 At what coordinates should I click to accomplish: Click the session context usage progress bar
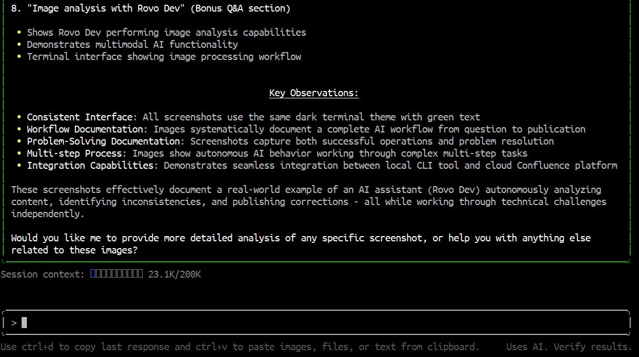tap(116, 274)
